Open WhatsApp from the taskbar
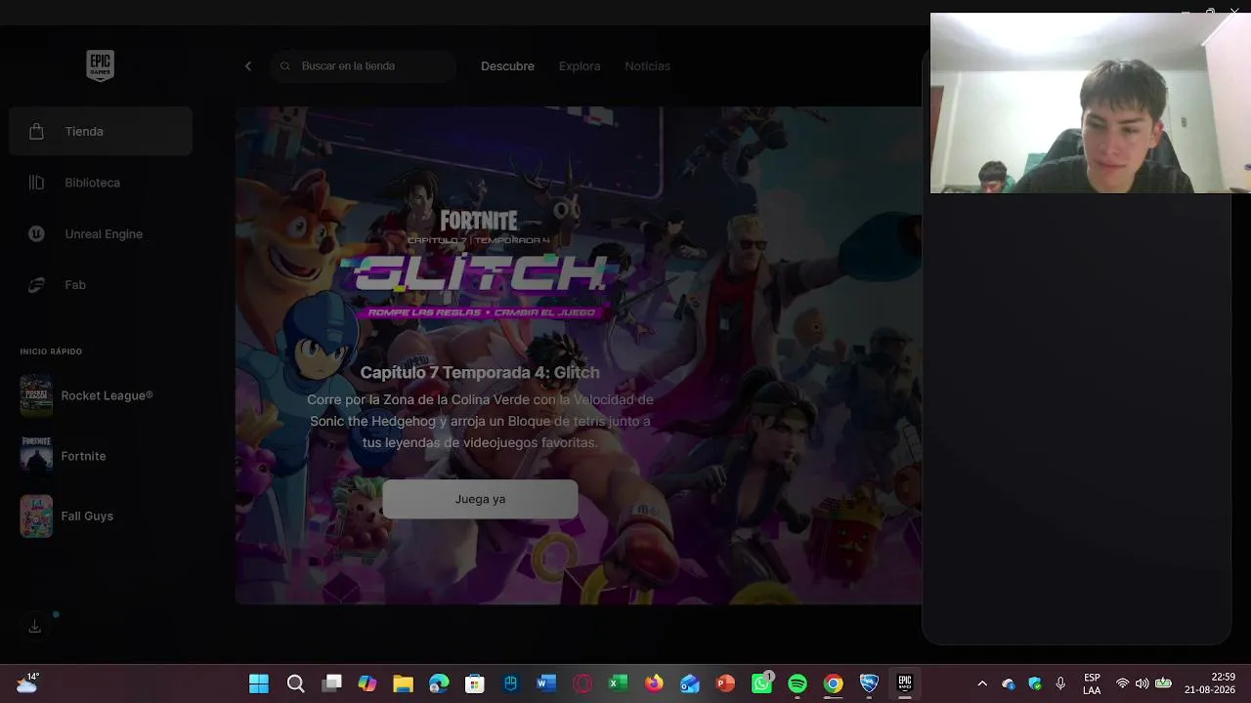Viewport: 1251px width, 703px height. (x=761, y=683)
